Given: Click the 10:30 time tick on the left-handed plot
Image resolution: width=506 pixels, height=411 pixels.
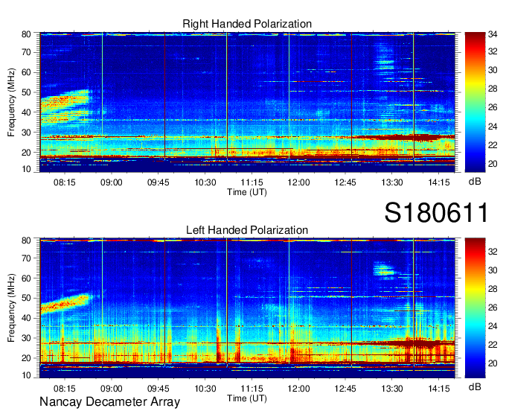Looking at the screenshot, I should point(205,389).
